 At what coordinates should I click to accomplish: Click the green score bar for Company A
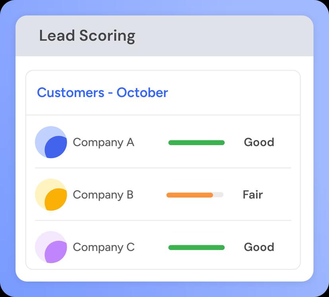[x=196, y=143]
